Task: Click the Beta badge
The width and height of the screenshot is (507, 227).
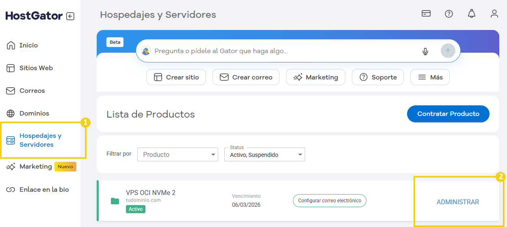Action: pyautogui.click(x=115, y=42)
